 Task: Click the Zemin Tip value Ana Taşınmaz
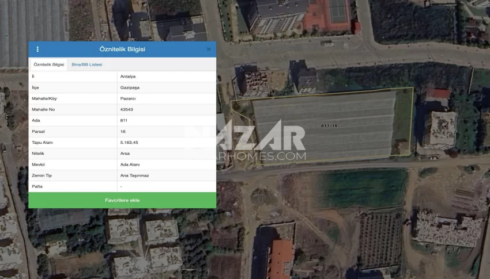(x=134, y=175)
